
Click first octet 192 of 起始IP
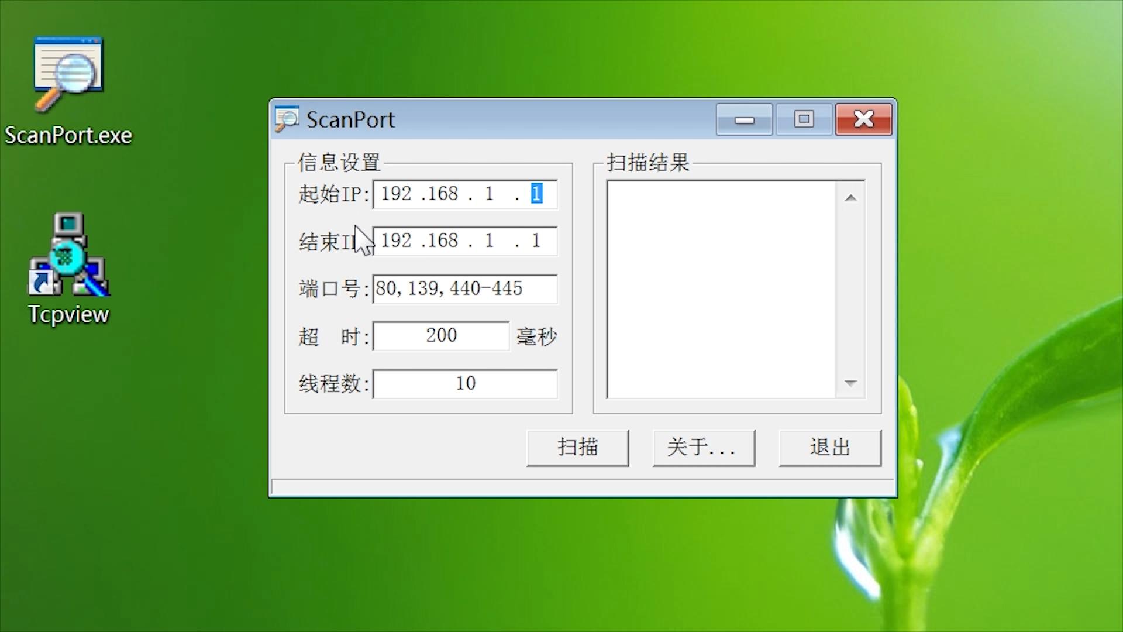coord(396,194)
